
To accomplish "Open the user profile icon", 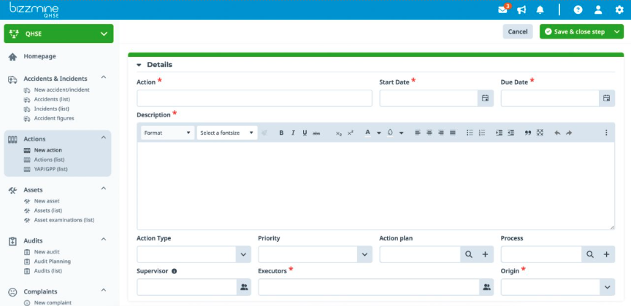I will 598,10.
